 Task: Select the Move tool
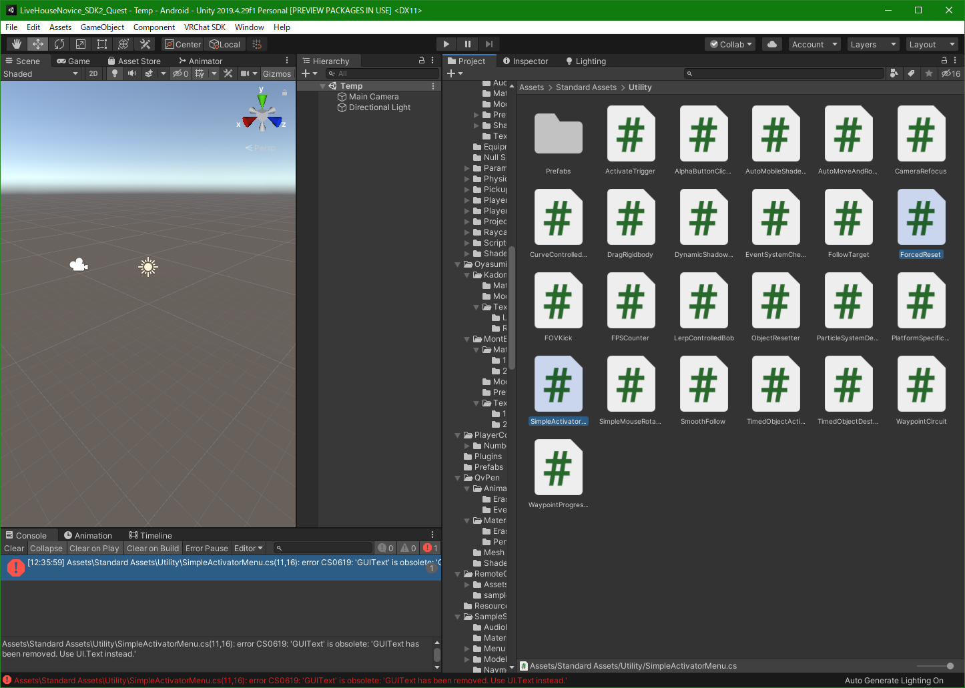tap(38, 44)
